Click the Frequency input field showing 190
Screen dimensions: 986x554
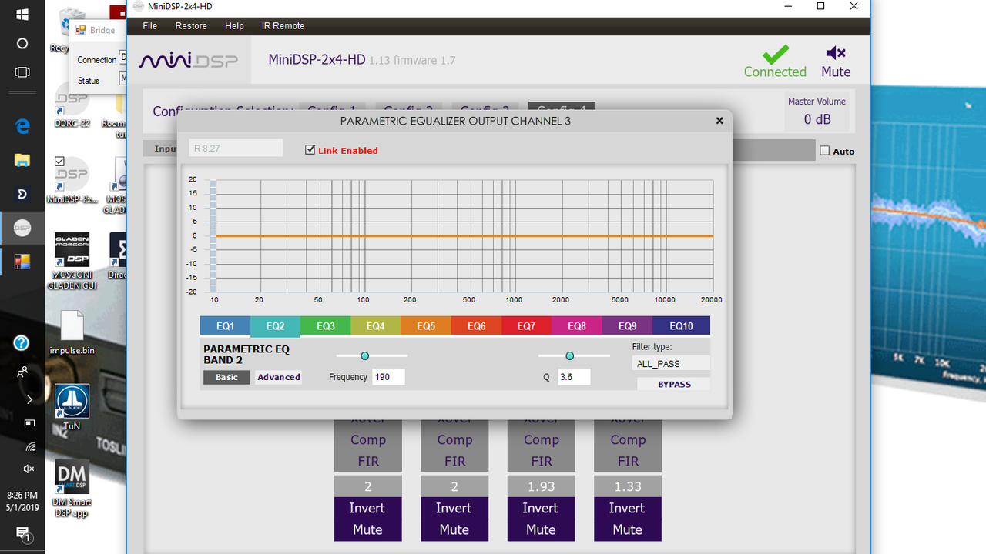click(388, 377)
